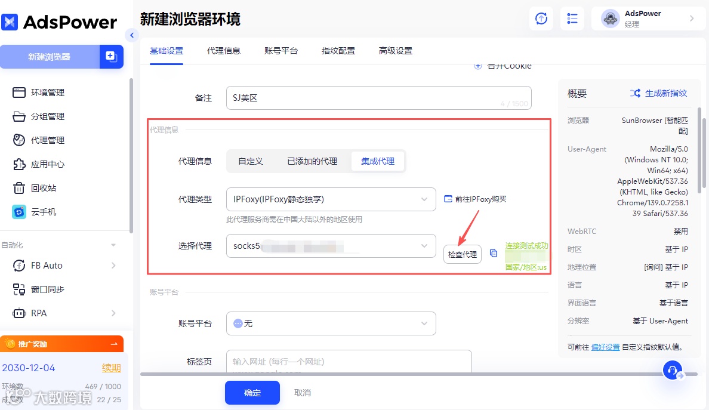
Task: Click the IPFoxy purchase link icon
Action: pyautogui.click(x=448, y=199)
